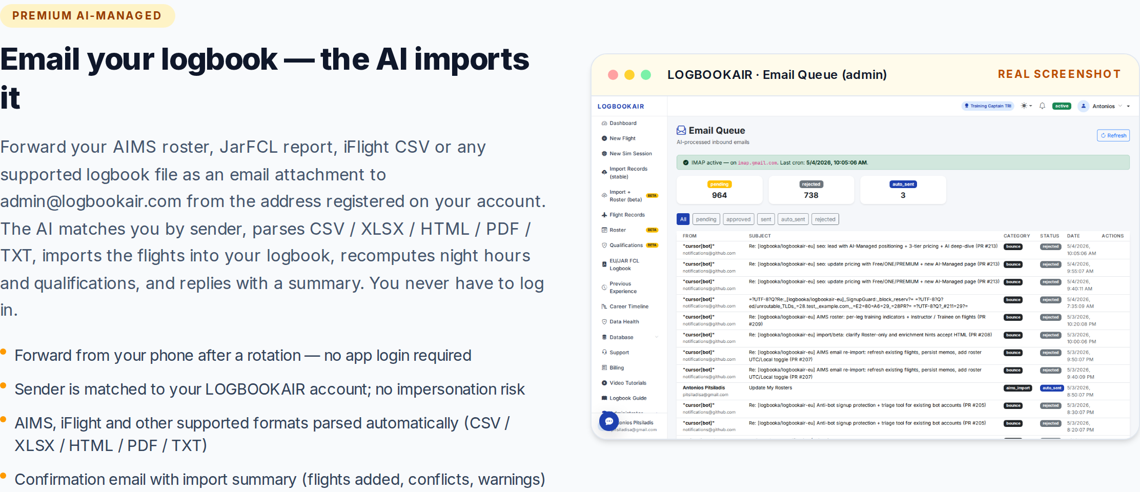
Task: Click the rejected 738 stat card
Action: (x=811, y=190)
